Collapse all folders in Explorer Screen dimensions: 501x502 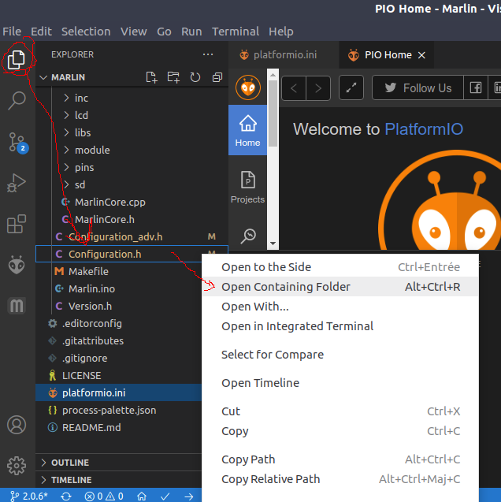click(217, 77)
